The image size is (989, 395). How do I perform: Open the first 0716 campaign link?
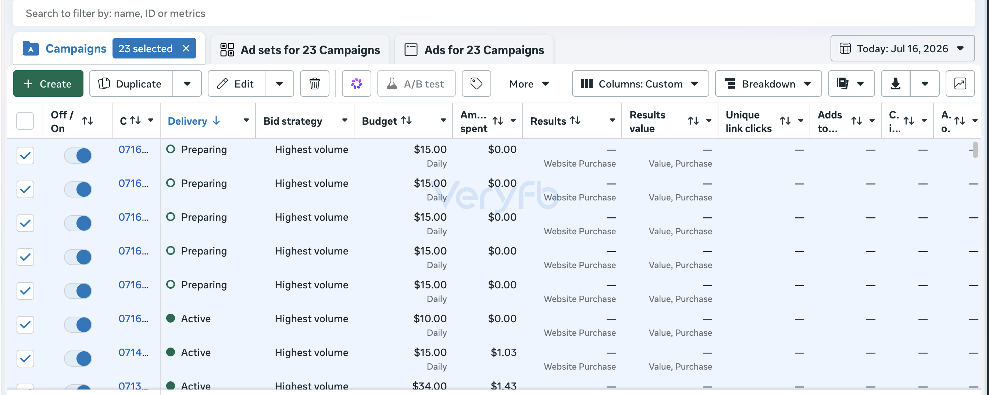tap(133, 149)
